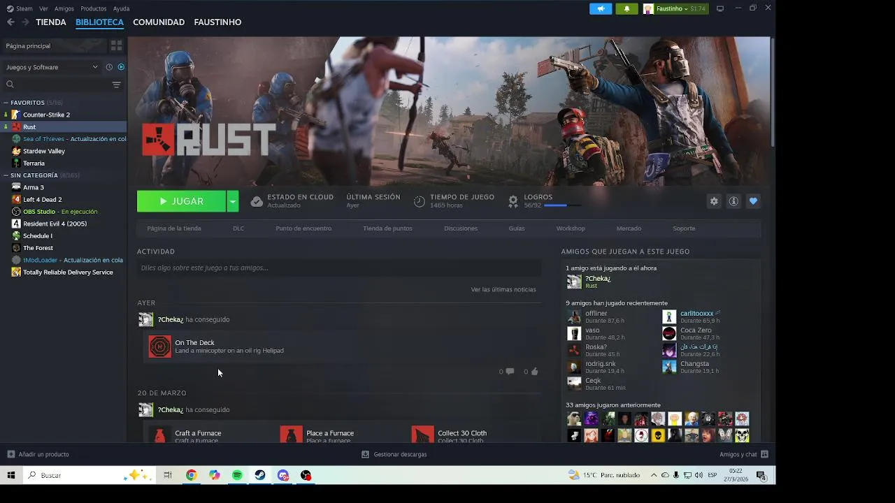Image resolution: width=895 pixels, height=503 pixels.
Task: Open Juegos y Software filter dropdown
Action: (52, 67)
